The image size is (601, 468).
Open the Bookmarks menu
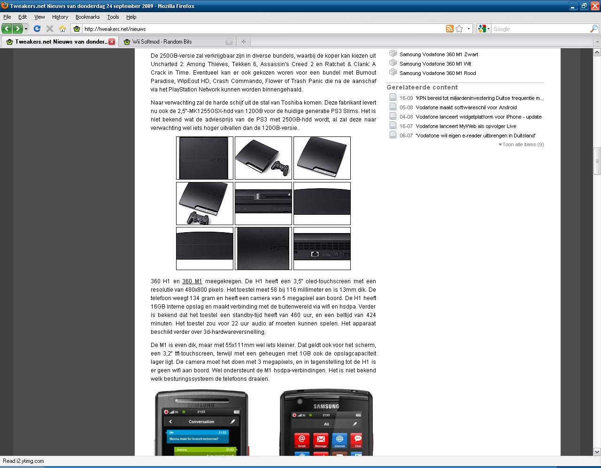pyautogui.click(x=87, y=17)
